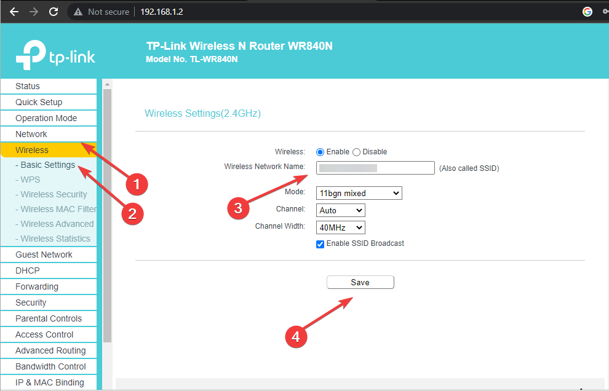Click the Save button
The image size is (609, 391).
360,282
